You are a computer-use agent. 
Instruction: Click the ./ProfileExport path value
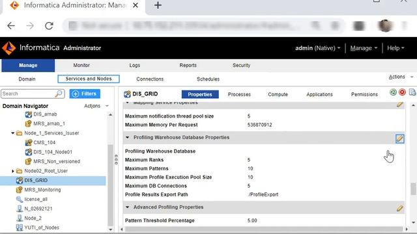click(263, 194)
